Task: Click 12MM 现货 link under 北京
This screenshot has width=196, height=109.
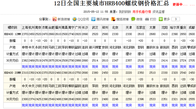Action: [x=115, y=67]
